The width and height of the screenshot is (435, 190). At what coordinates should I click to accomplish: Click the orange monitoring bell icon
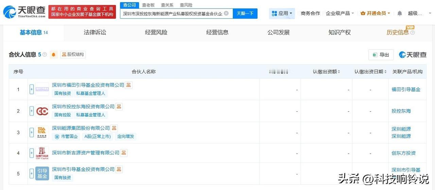54,55
